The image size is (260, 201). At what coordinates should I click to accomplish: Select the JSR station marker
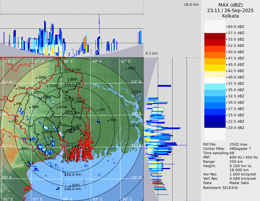[x=97, y=110]
